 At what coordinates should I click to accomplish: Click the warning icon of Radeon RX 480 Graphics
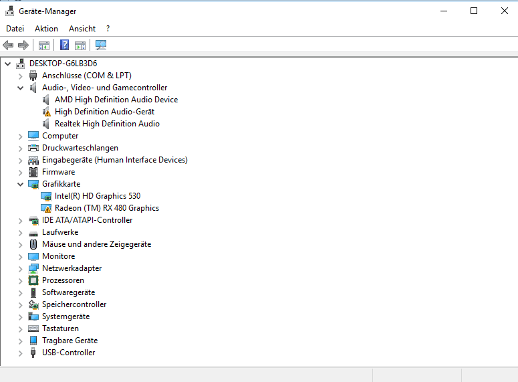[46, 208]
